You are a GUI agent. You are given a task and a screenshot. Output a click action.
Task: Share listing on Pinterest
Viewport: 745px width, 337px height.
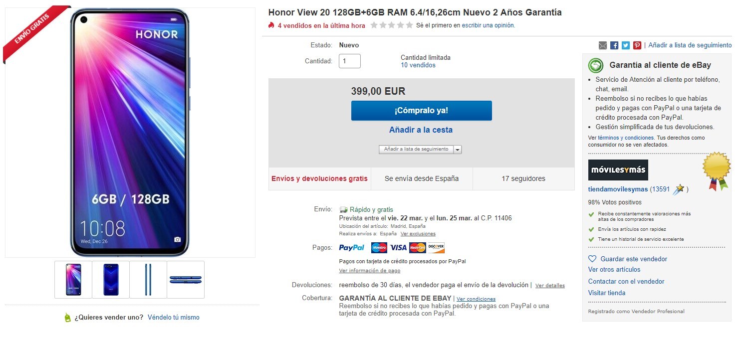pos(637,45)
